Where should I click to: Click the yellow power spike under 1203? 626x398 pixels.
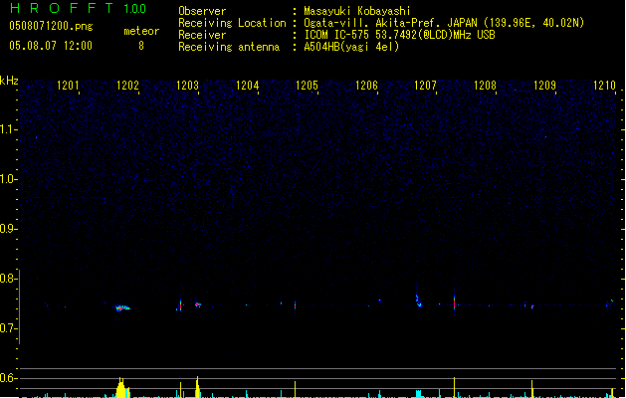coord(197,387)
